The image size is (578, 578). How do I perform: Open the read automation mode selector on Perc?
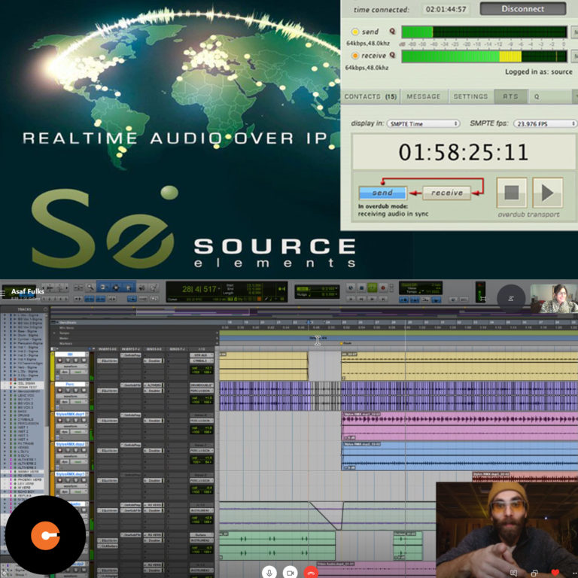pyautogui.click(x=79, y=402)
